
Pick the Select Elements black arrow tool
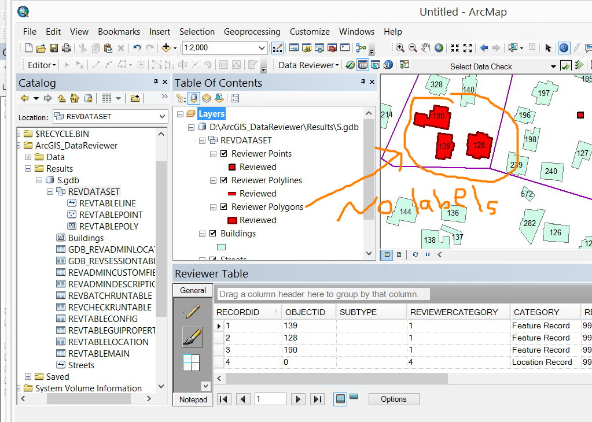pyautogui.click(x=548, y=48)
